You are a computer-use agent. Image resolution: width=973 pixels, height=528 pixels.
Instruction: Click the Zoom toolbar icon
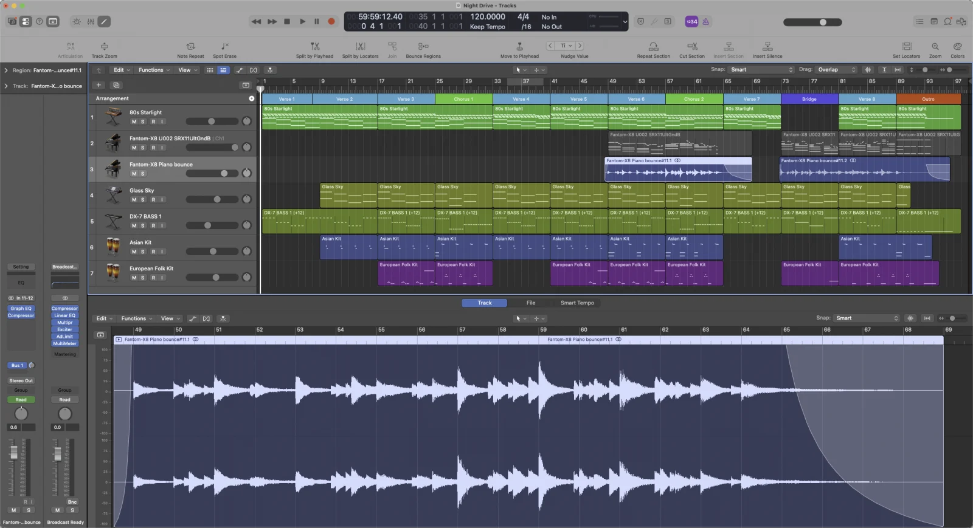[935, 46]
